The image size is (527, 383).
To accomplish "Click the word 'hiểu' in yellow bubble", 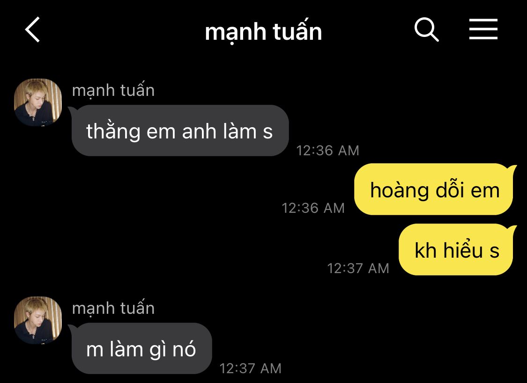I will click(463, 250).
